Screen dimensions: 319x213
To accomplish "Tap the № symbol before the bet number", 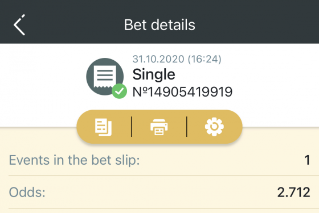I will coord(140,92).
